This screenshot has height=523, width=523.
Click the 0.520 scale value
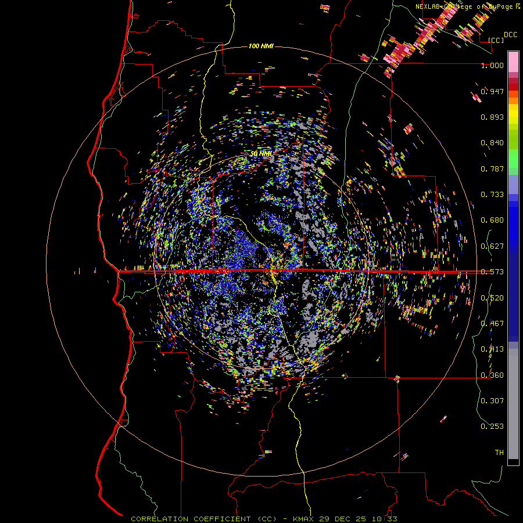tap(492, 298)
